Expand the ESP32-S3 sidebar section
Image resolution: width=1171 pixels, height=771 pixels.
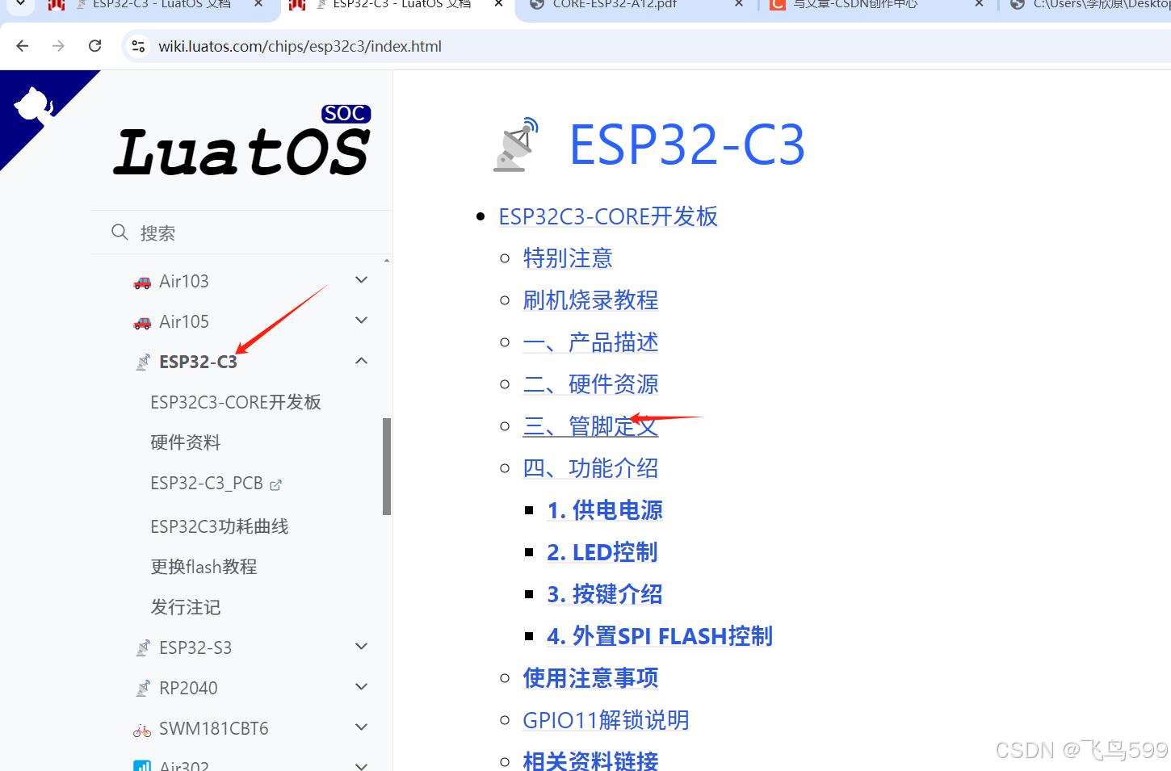tap(362, 647)
